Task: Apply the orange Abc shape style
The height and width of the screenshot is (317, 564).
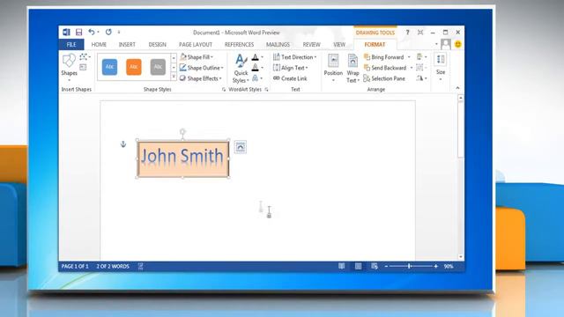Action: (x=134, y=67)
